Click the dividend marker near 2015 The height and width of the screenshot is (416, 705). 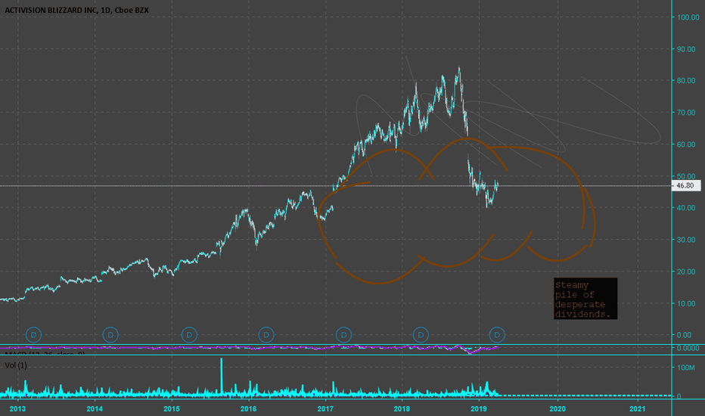point(189,334)
